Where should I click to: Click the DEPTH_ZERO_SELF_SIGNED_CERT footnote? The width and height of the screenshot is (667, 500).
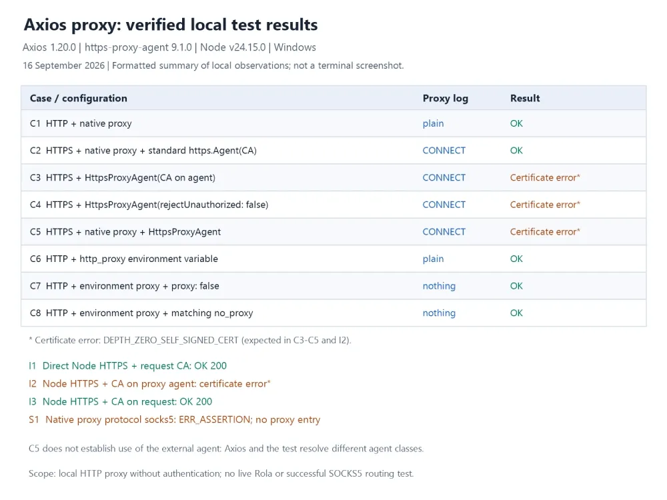click(189, 340)
